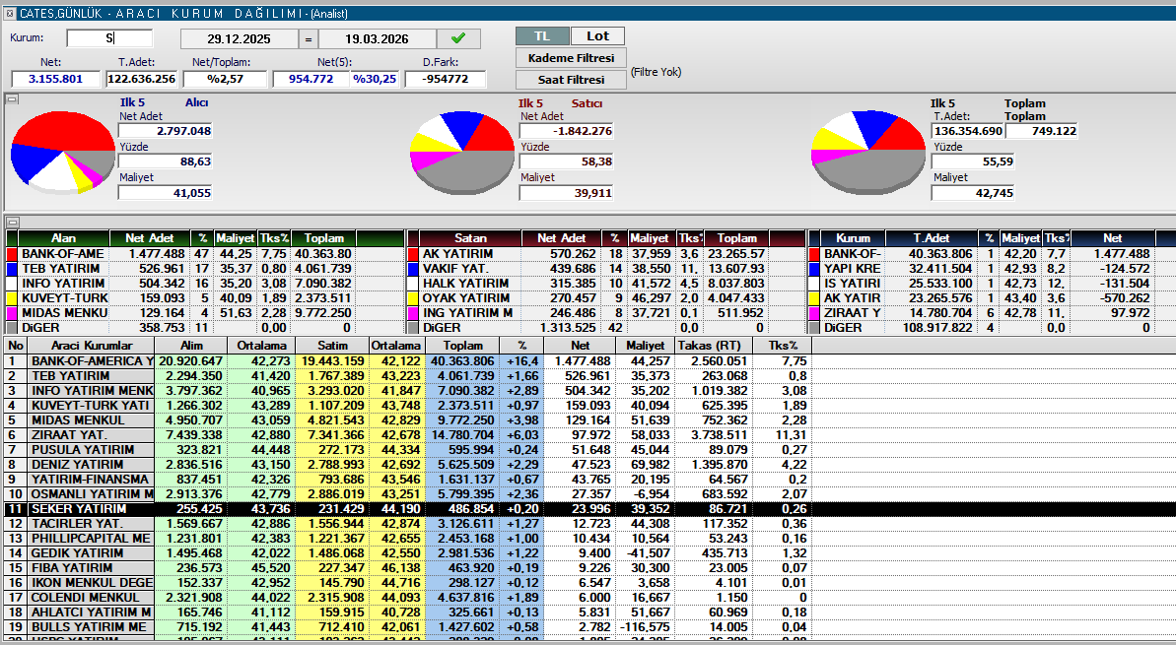This screenshot has height=645, width=1176.
Task: Click the yellow swatch beside OYAK YATIRIM
Action: [413, 298]
